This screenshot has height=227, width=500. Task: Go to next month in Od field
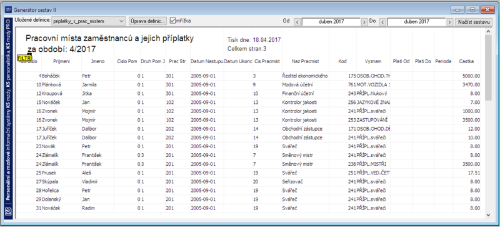[364, 22]
